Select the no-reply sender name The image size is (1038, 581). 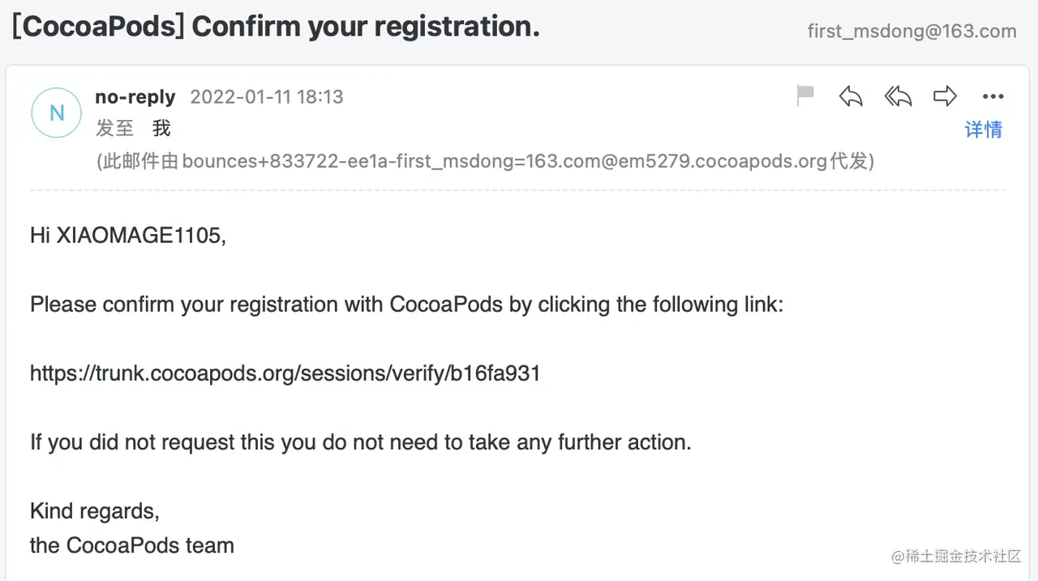coord(135,97)
